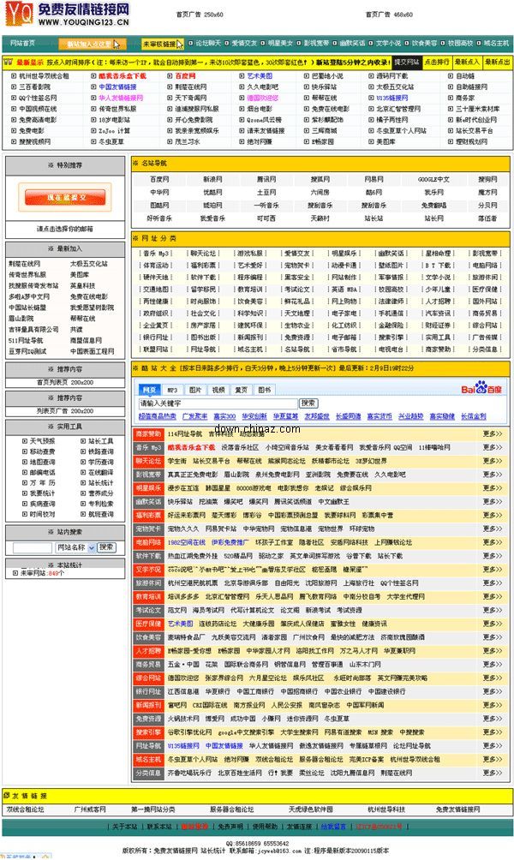514x860 pixels.
Task: Open 网站首页 in the top navigation
Action: pyautogui.click(x=23, y=44)
